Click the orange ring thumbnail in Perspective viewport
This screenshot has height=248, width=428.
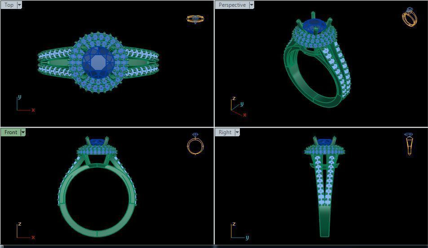(410, 17)
